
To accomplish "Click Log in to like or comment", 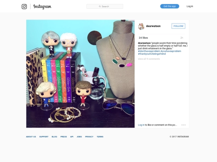I will click(141, 125).
